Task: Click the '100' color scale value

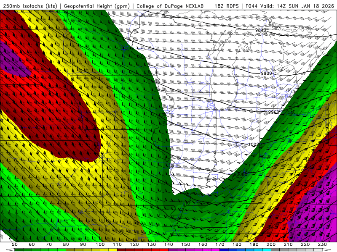Action: click(100, 244)
